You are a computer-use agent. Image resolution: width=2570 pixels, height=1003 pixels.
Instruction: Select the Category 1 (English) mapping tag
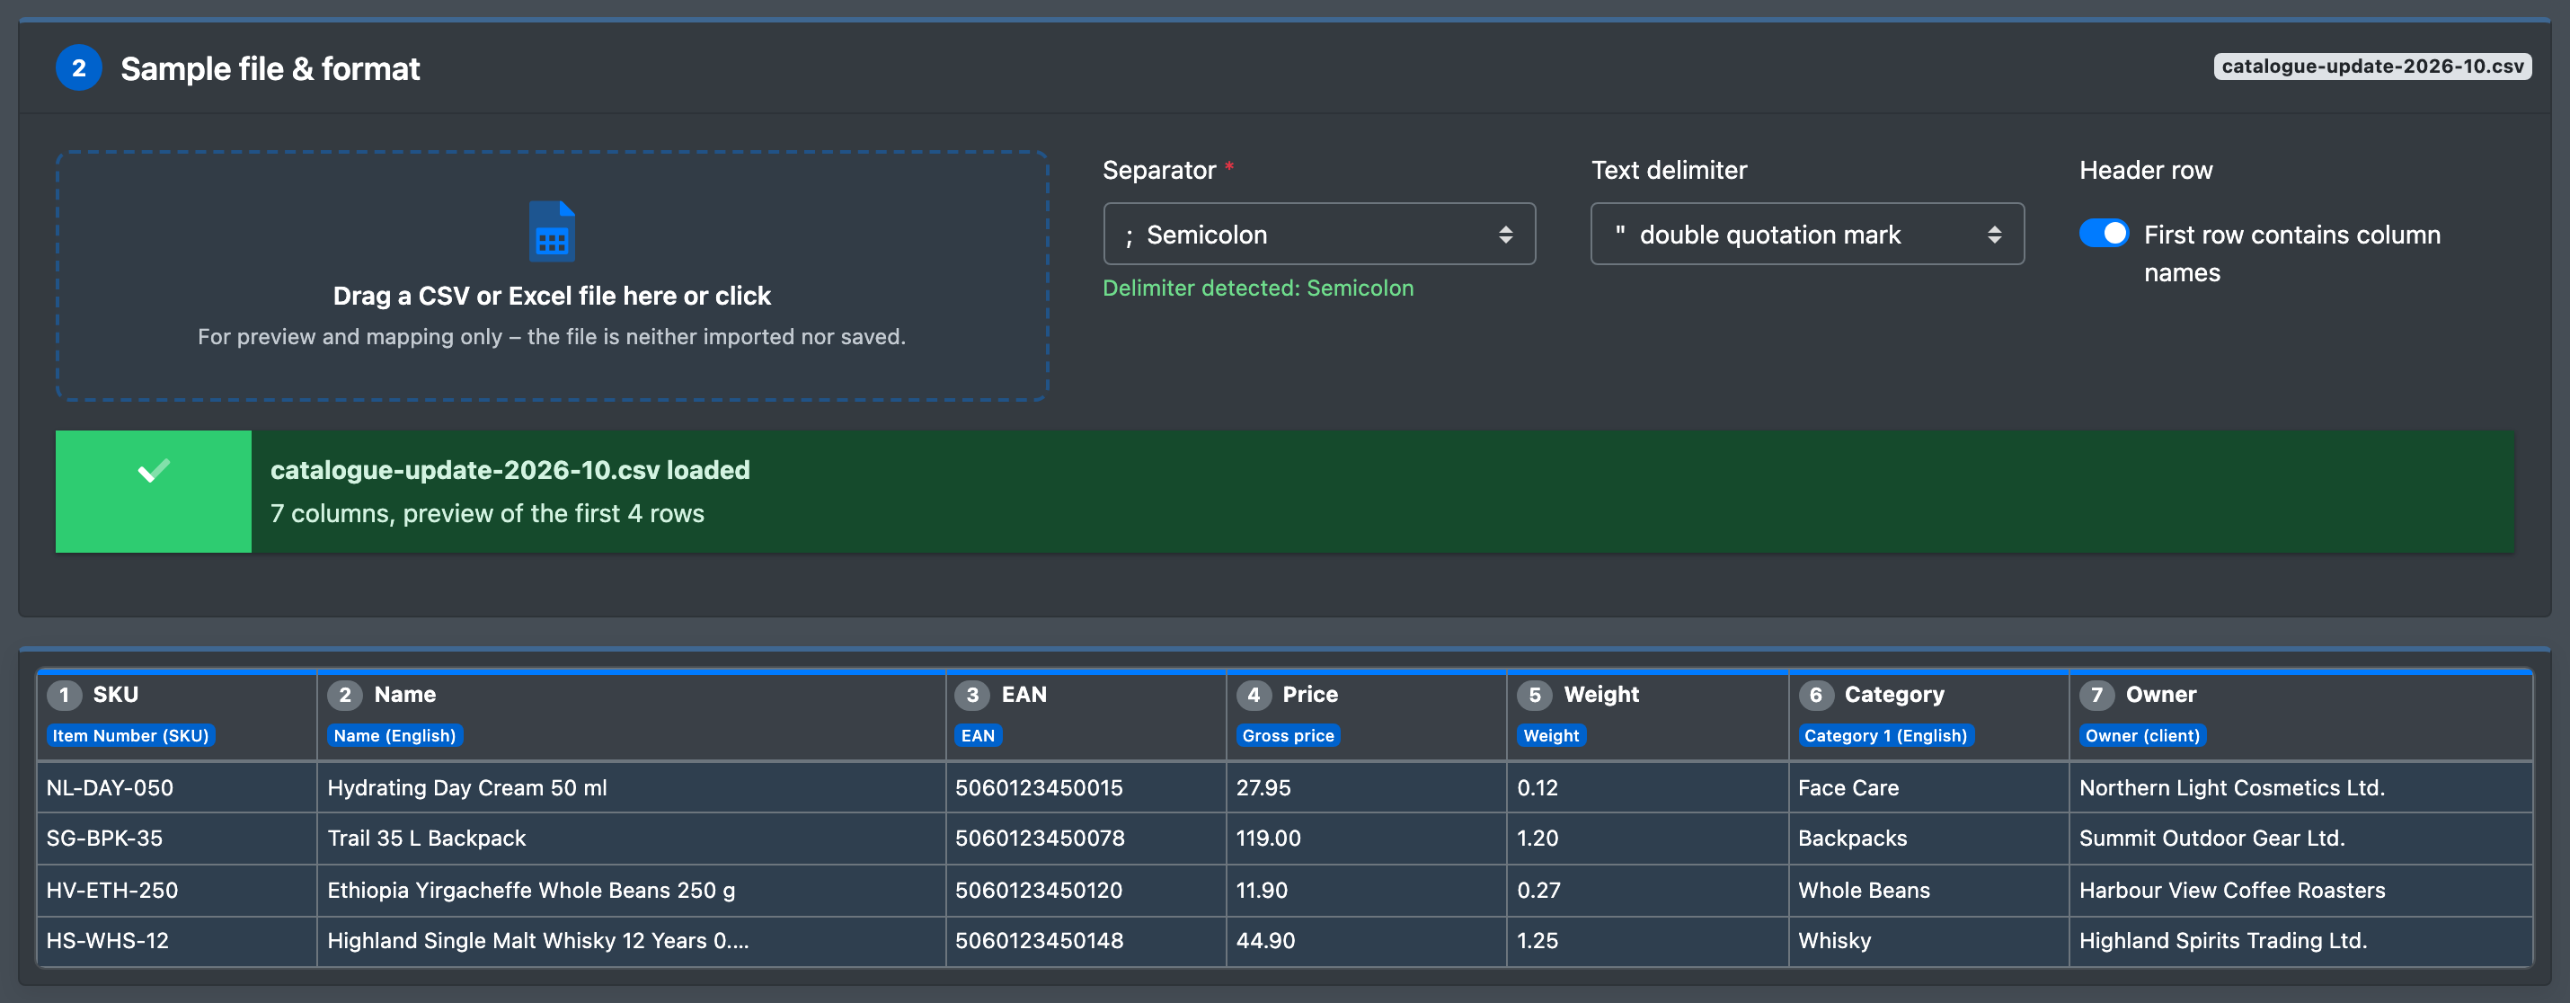click(1885, 735)
